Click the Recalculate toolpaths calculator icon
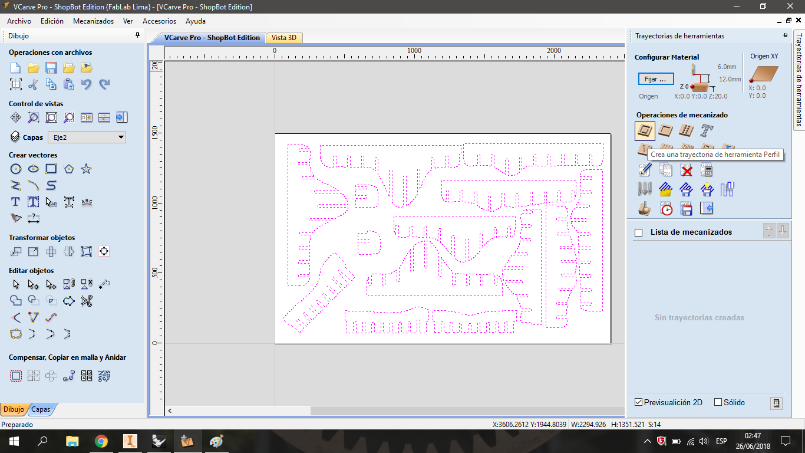The height and width of the screenshot is (453, 805). click(x=707, y=170)
